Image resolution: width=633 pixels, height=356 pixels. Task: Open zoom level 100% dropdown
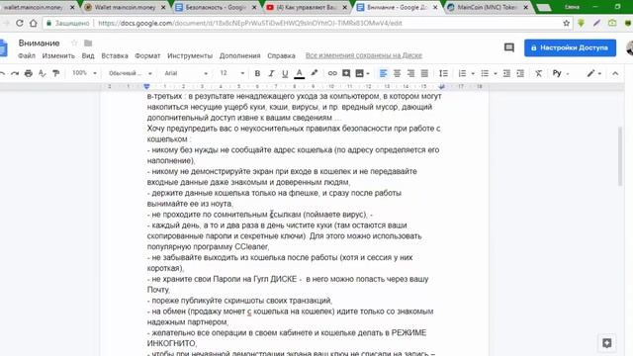(x=84, y=73)
